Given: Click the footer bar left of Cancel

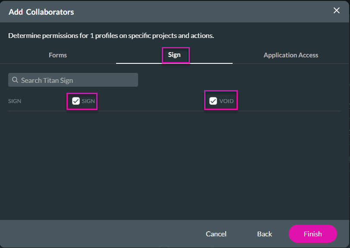Looking at the screenshot, I should click(x=99, y=234).
